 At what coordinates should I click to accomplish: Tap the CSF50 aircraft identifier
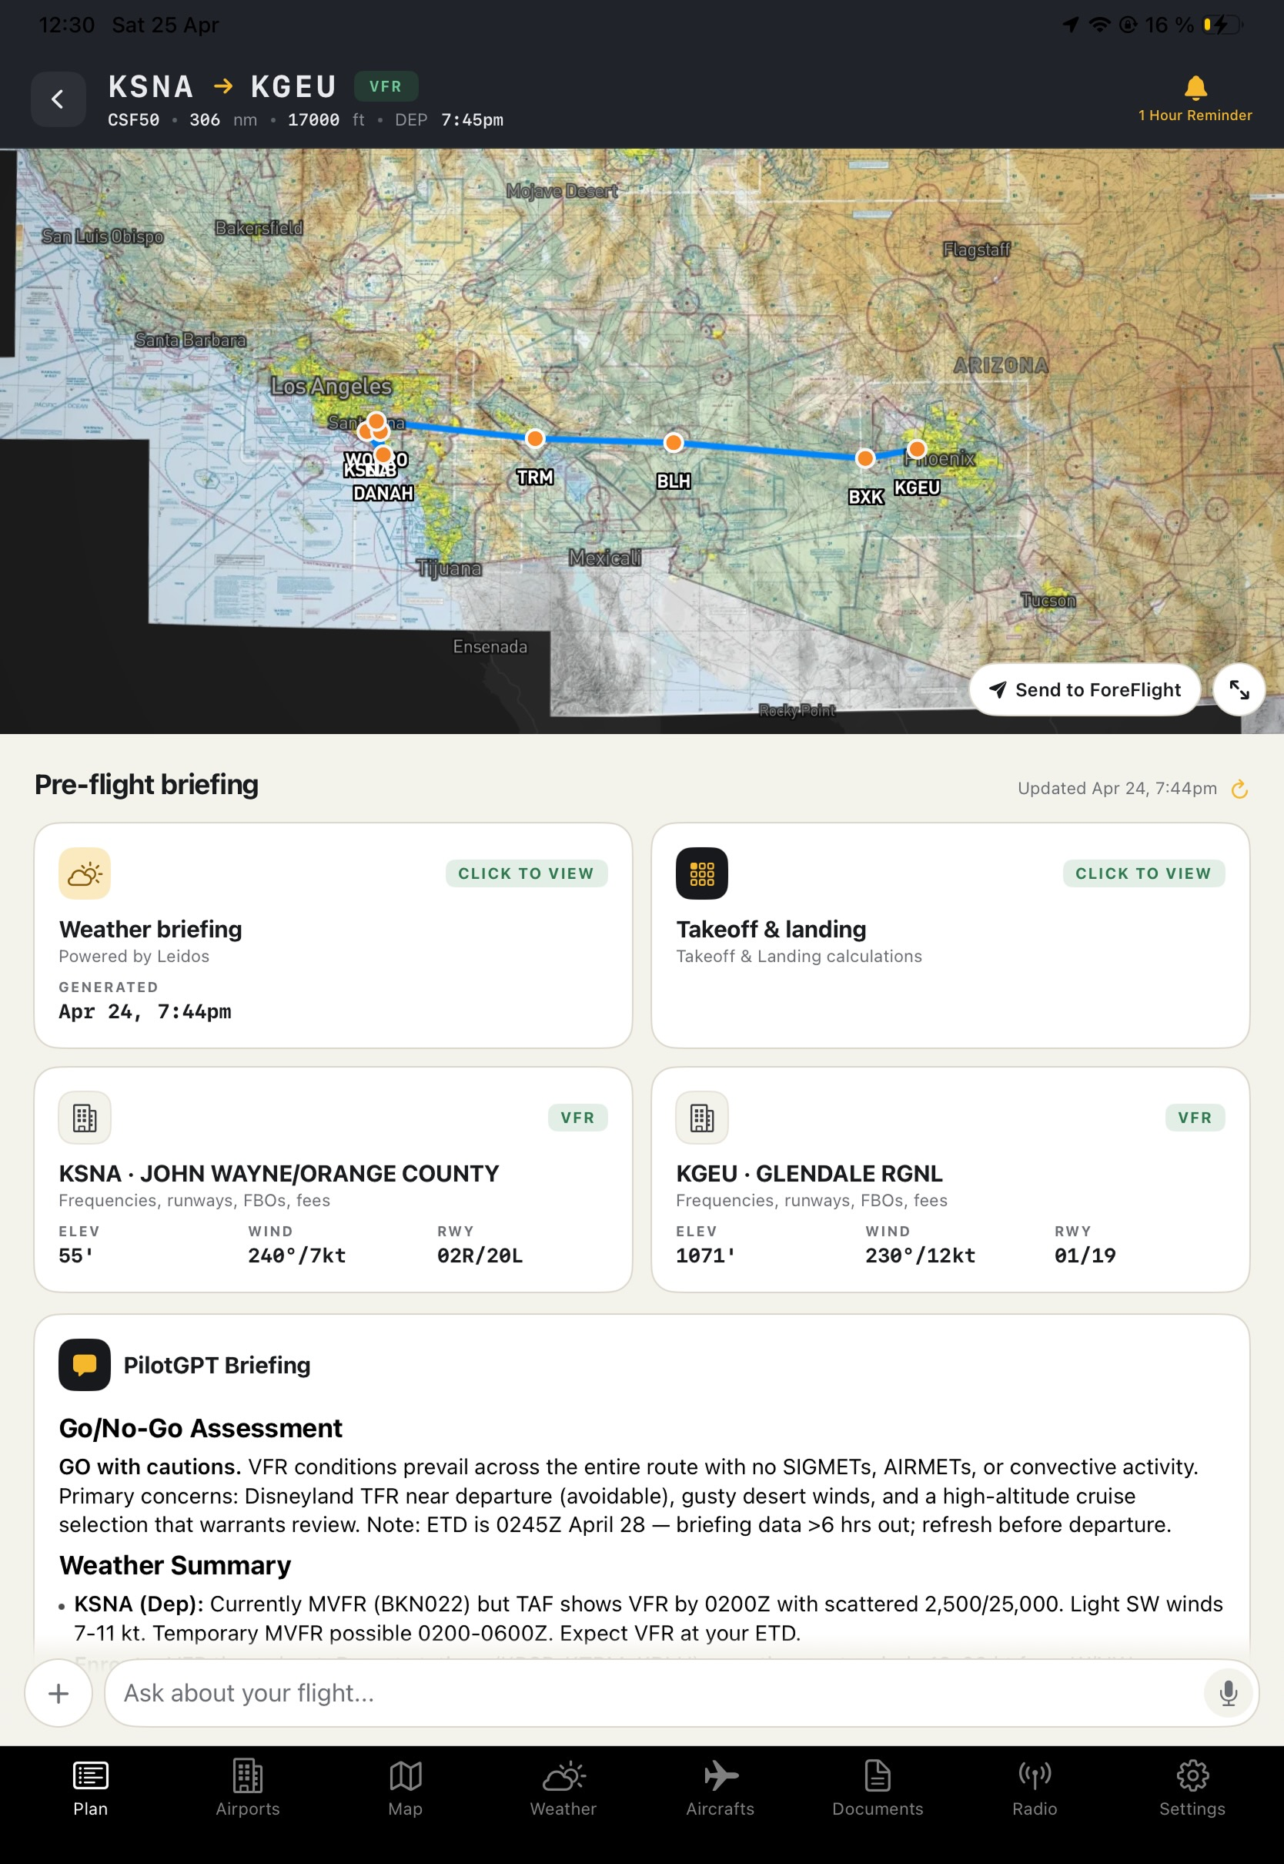(133, 120)
